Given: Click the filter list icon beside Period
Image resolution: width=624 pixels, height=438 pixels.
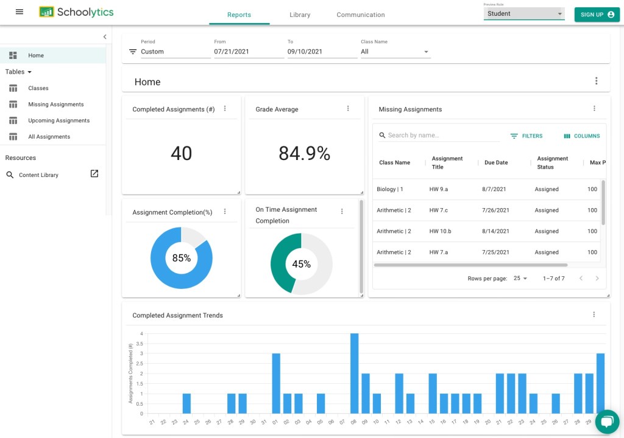Looking at the screenshot, I should point(133,52).
